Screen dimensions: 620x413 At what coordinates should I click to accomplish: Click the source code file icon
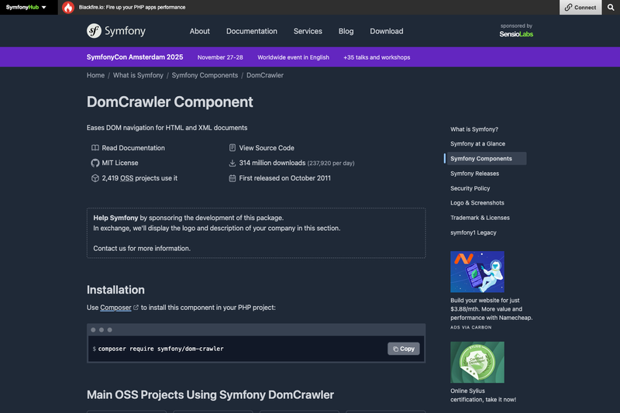pyautogui.click(x=232, y=148)
